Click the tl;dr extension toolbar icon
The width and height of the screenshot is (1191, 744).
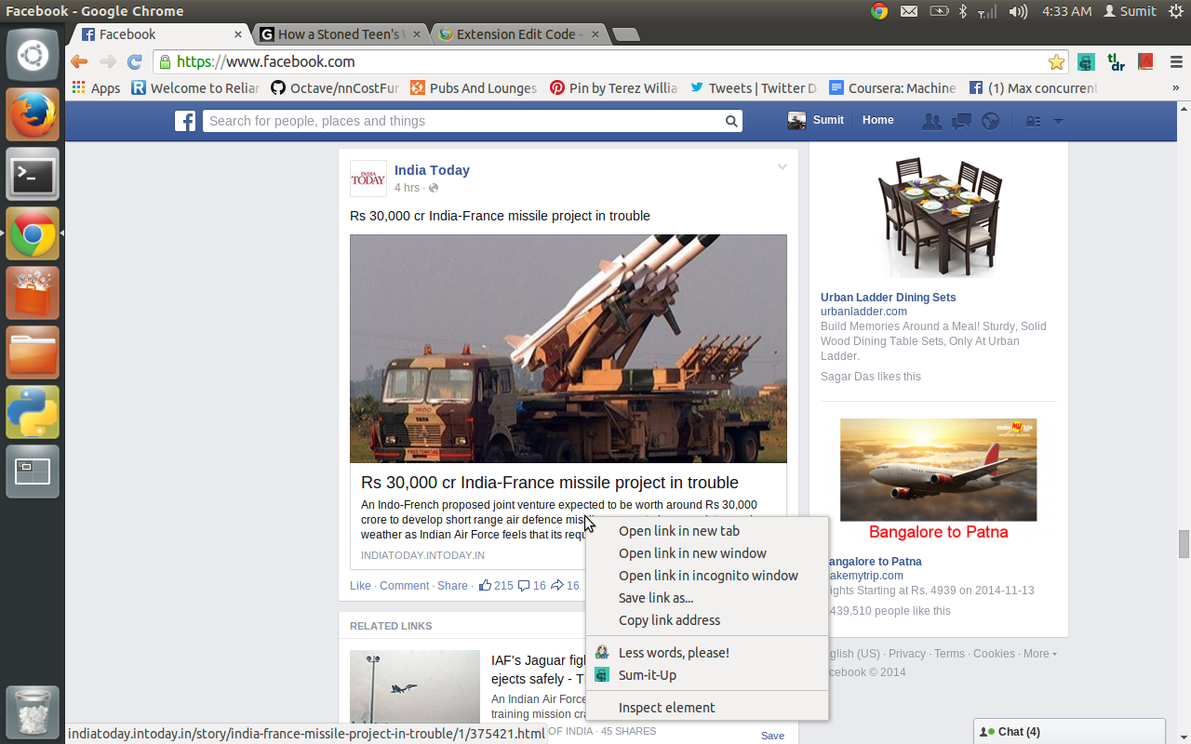click(x=1116, y=62)
